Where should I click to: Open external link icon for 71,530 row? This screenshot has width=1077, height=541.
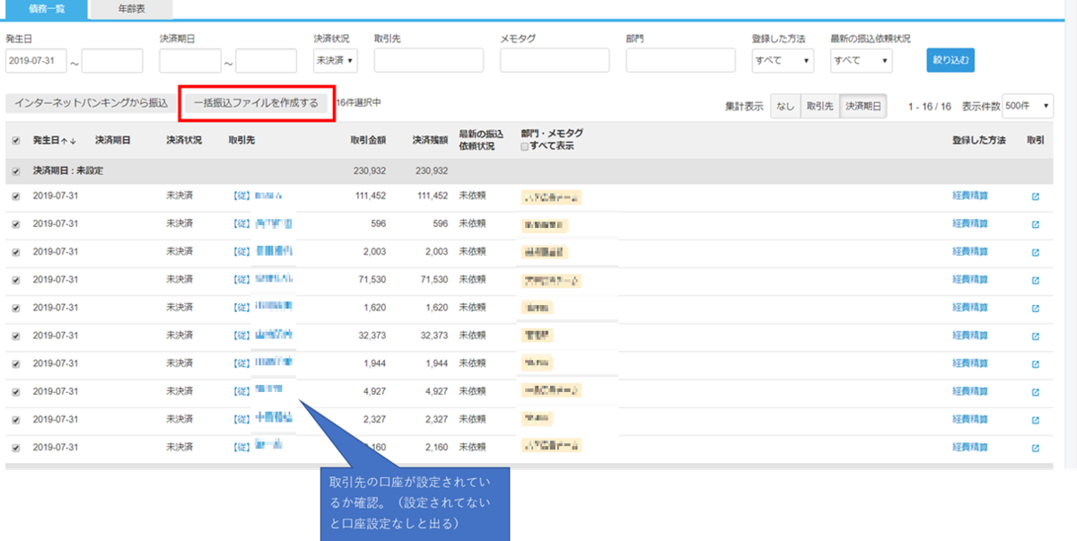[1036, 280]
